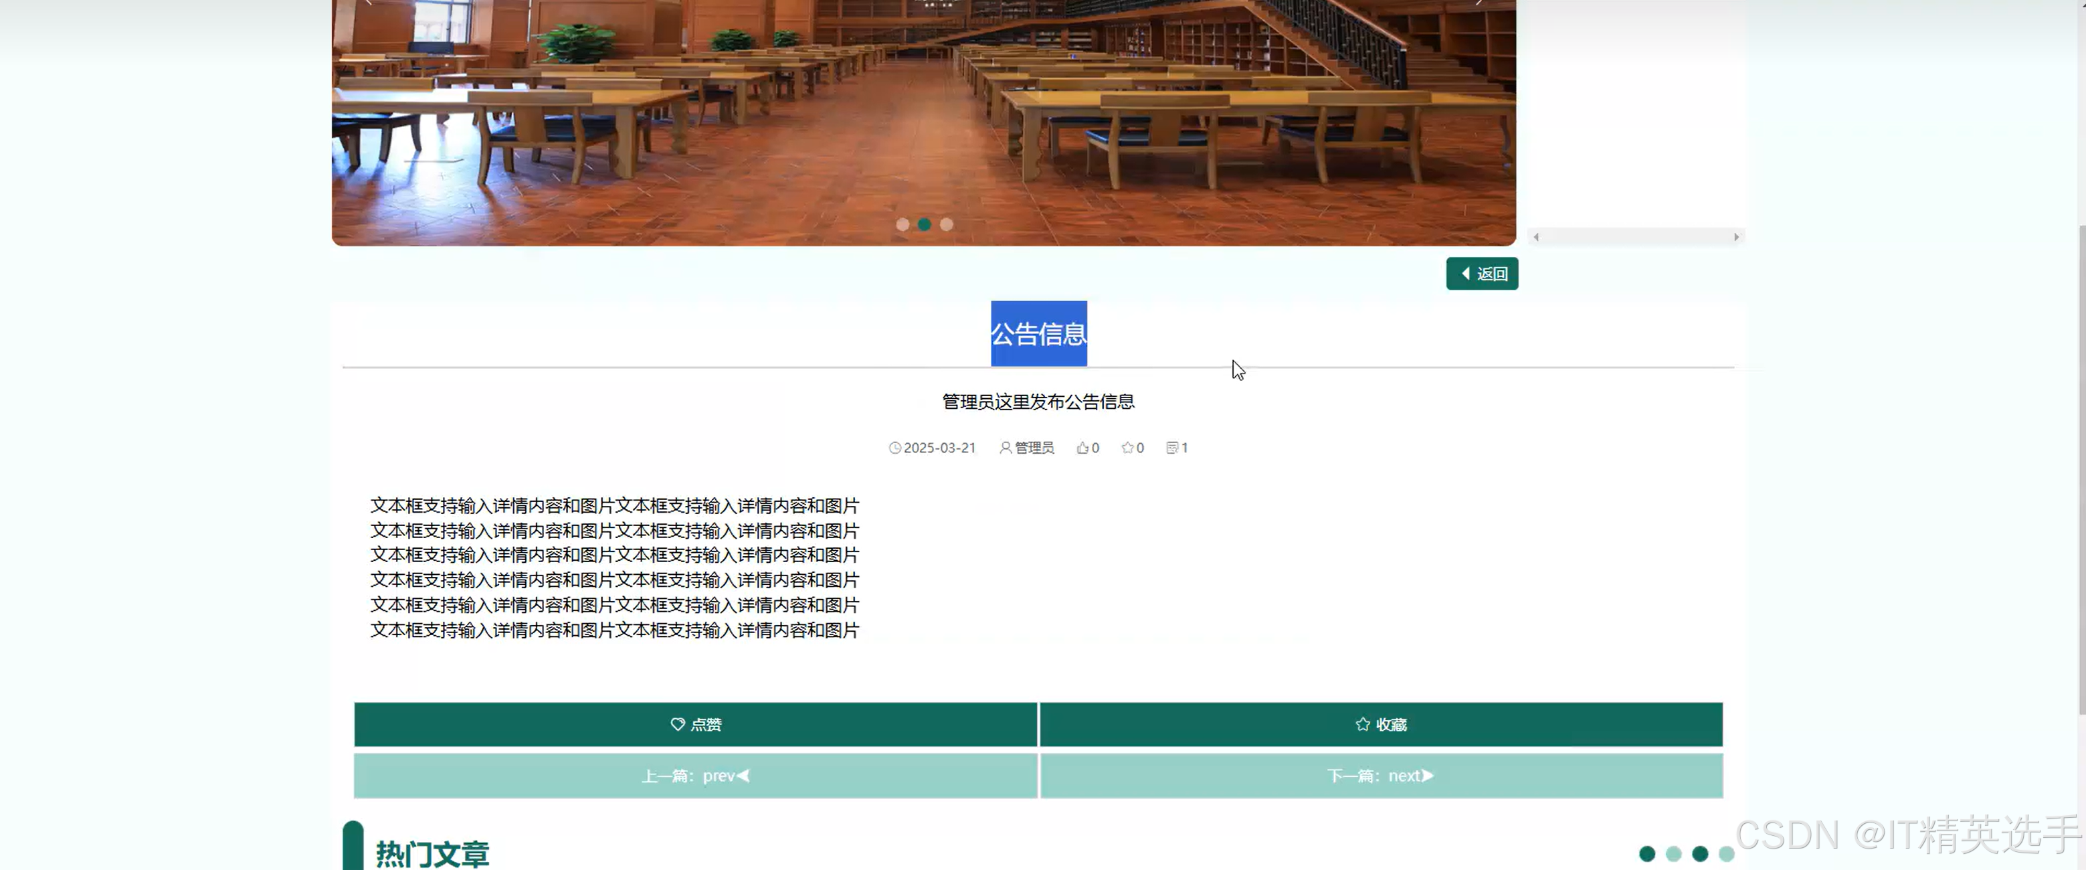Select the active middle carousel dot

coord(924,224)
